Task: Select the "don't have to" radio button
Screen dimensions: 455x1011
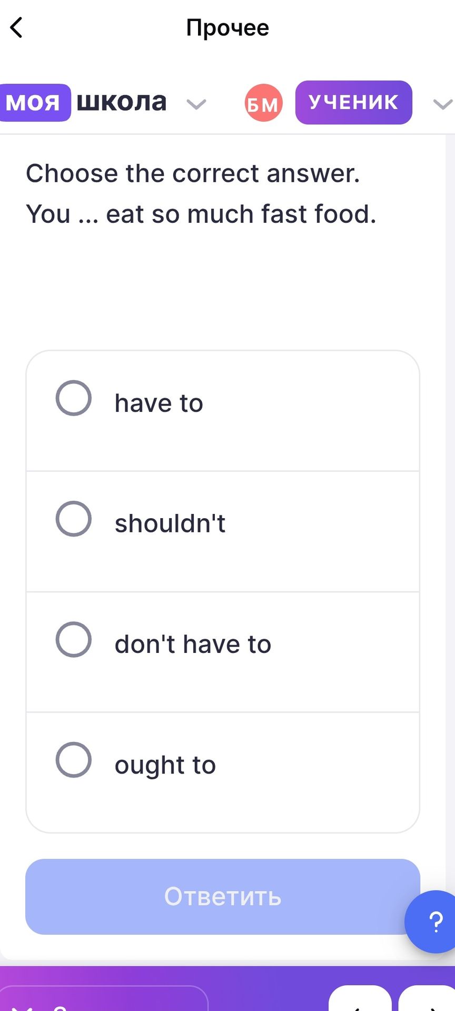Action: (74, 639)
